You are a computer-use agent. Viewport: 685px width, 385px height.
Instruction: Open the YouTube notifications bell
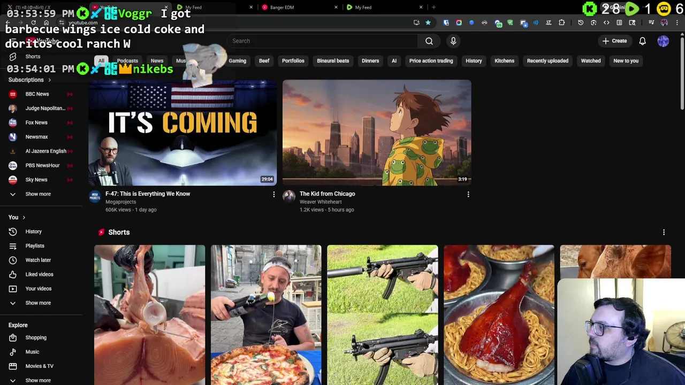pyautogui.click(x=642, y=41)
